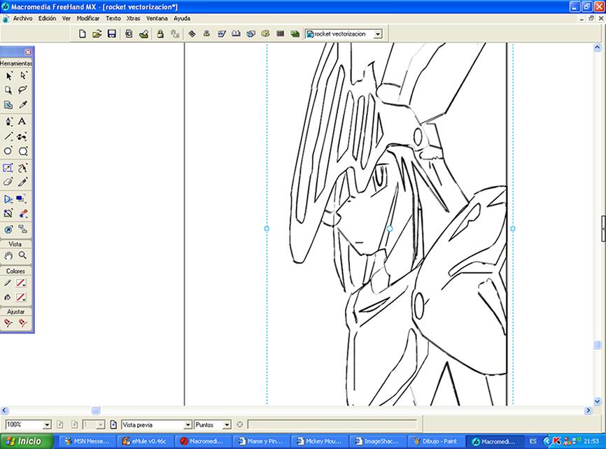Select the Connector tool
Image resolution: width=606 pixels, height=449 pixels.
click(23, 229)
